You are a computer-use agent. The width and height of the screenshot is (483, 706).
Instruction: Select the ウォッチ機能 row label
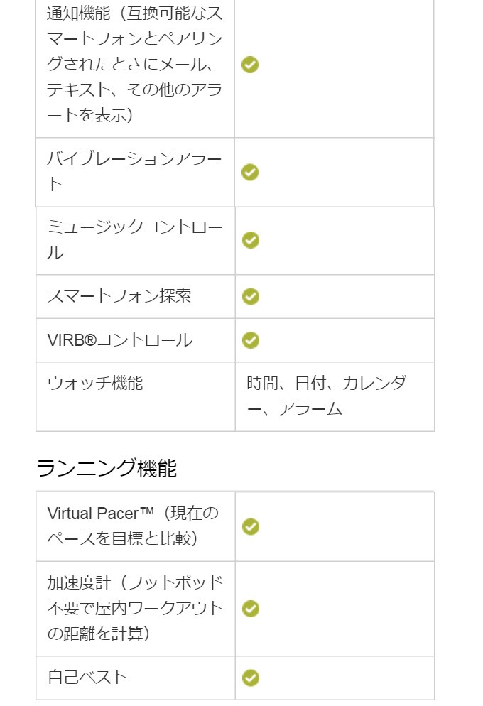tap(95, 384)
